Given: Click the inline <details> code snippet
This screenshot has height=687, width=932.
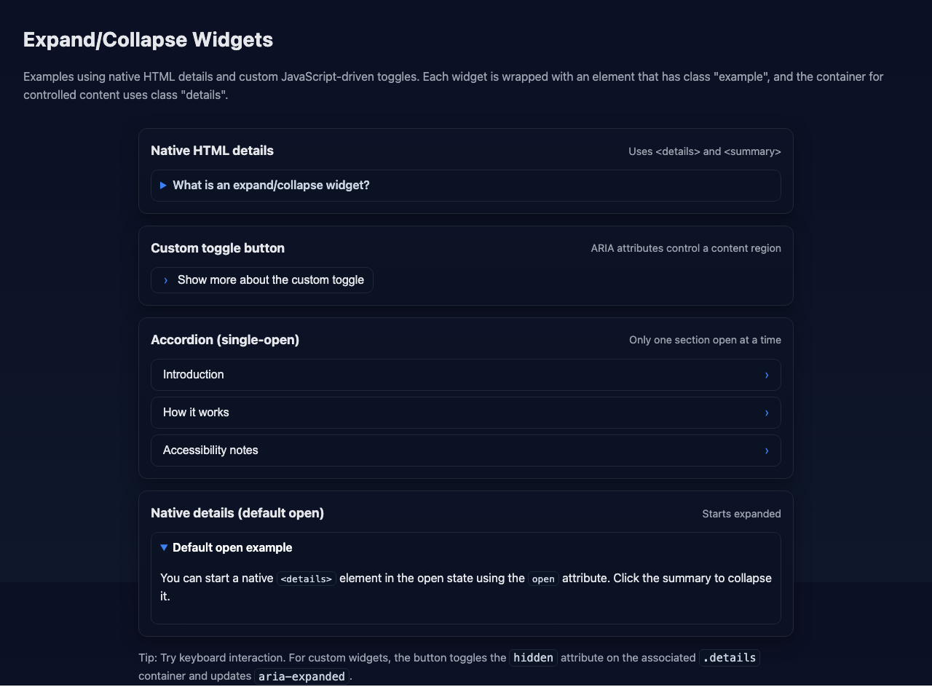Looking at the screenshot, I should click(x=306, y=579).
